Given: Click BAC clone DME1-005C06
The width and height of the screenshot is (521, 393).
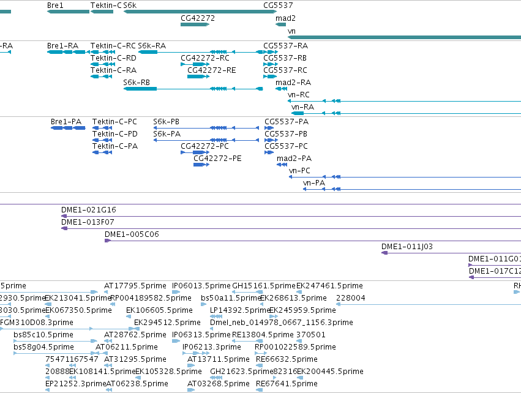Looking at the screenshot, I should (x=132, y=234).
